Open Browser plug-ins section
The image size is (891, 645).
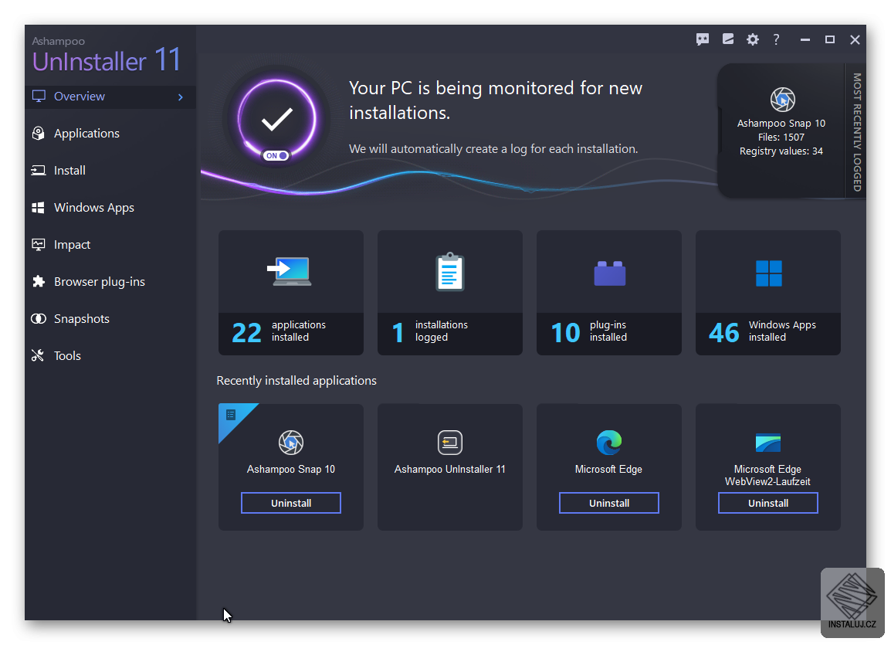point(99,281)
